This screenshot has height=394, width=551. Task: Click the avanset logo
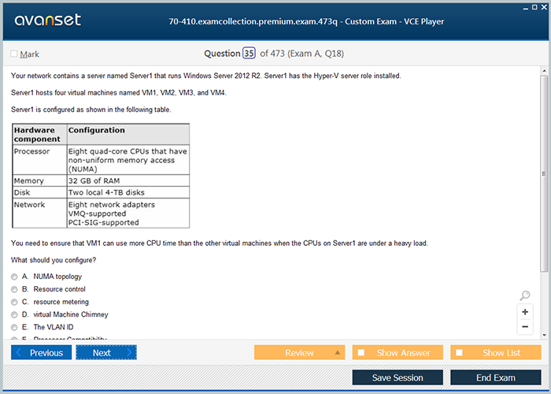46,20
